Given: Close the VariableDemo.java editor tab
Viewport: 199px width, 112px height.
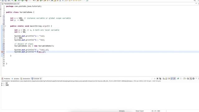Looking at the screenshot, I should [x=18, y=4].
